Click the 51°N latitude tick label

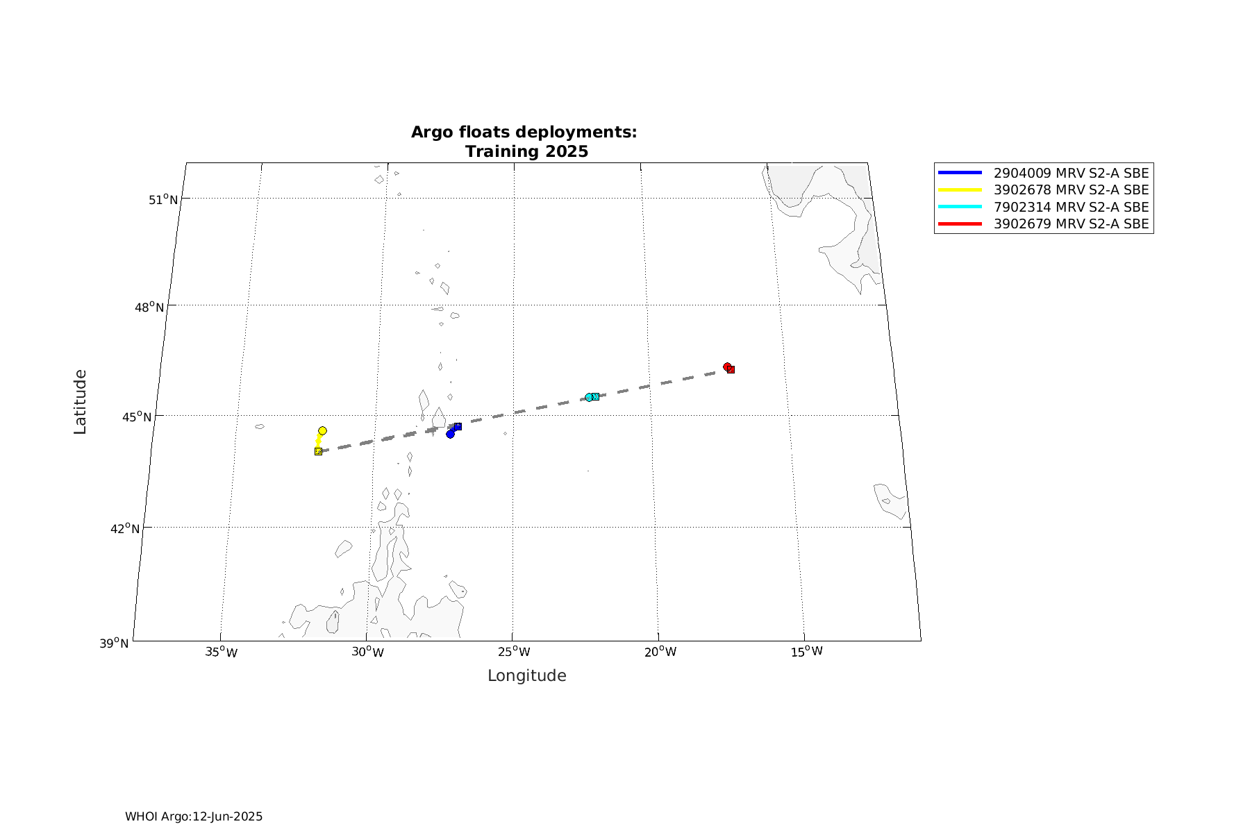[163, 200]
